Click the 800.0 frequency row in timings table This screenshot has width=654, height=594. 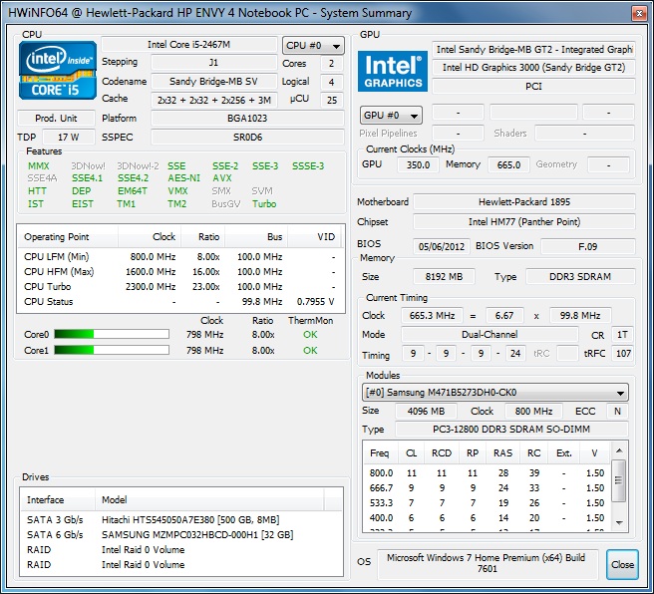(x=487, y=472)
